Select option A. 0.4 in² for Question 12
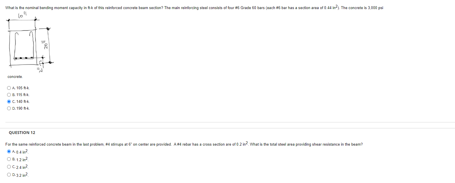Viewport: 455px width, 183px height. (9, 151)
